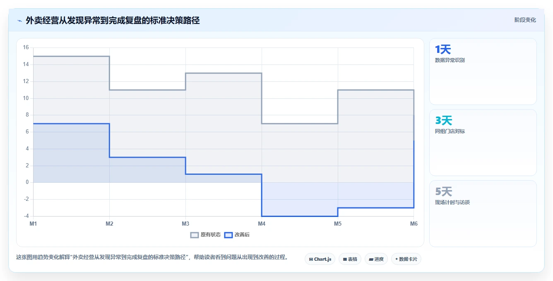Click the M1 axis label
Screen dimensions: 553x281
[33, 224]
